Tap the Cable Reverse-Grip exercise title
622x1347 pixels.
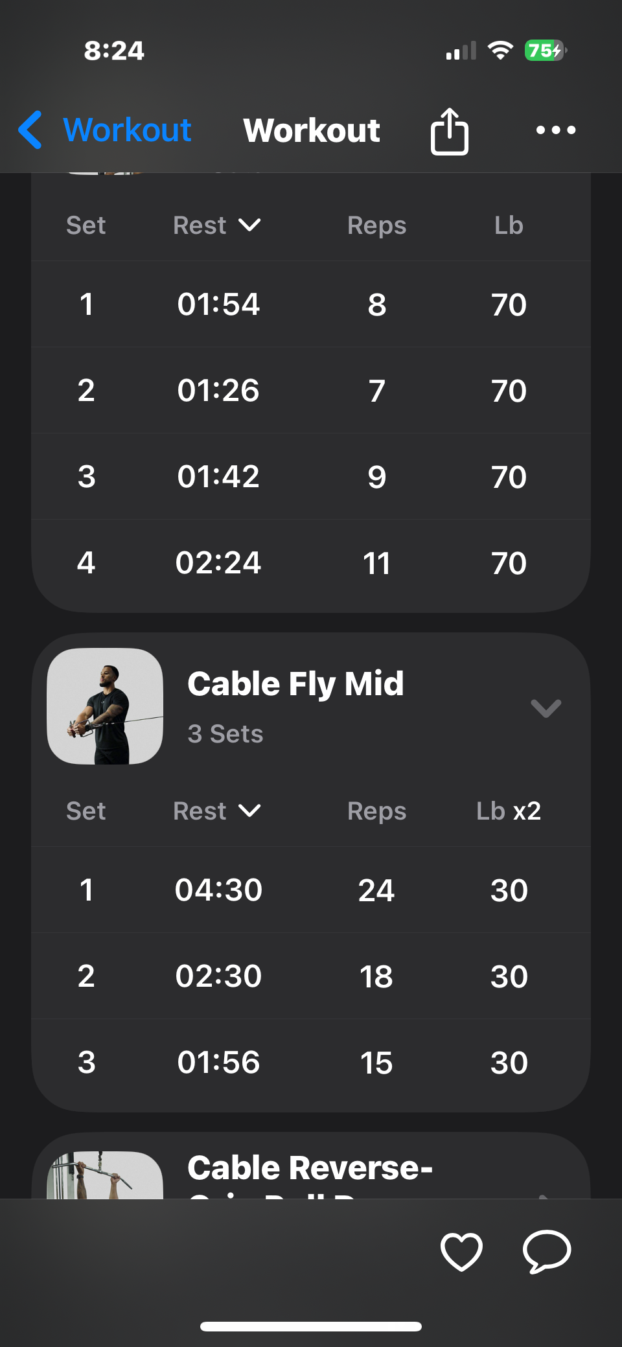click(310, 1169)
